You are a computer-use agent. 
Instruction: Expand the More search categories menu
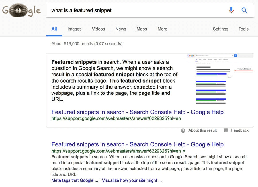[x=162, y=29]
